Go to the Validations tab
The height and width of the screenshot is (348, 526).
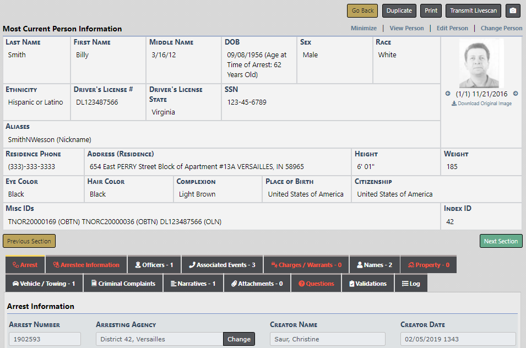coord(368,284)
